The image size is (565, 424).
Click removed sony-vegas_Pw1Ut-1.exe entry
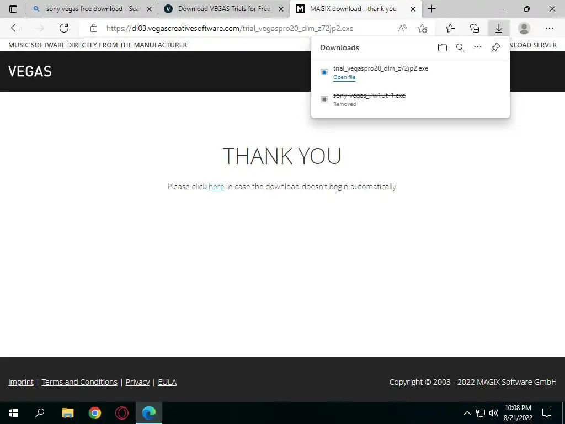[x=369, y=95]
